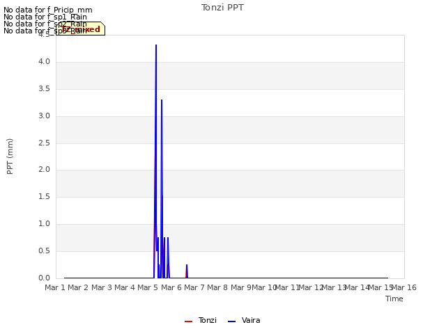
Task: Click the red Tonzi legend swatch
Action: (x=189, y=321)
